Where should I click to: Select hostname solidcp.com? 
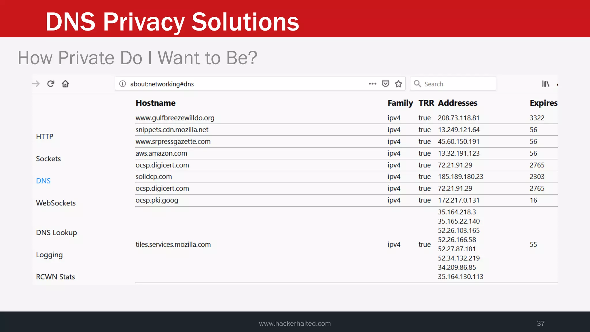click(x=154, y=176)
